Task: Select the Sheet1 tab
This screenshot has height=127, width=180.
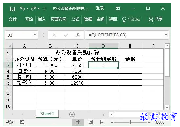Action: (x=47, y=114)
